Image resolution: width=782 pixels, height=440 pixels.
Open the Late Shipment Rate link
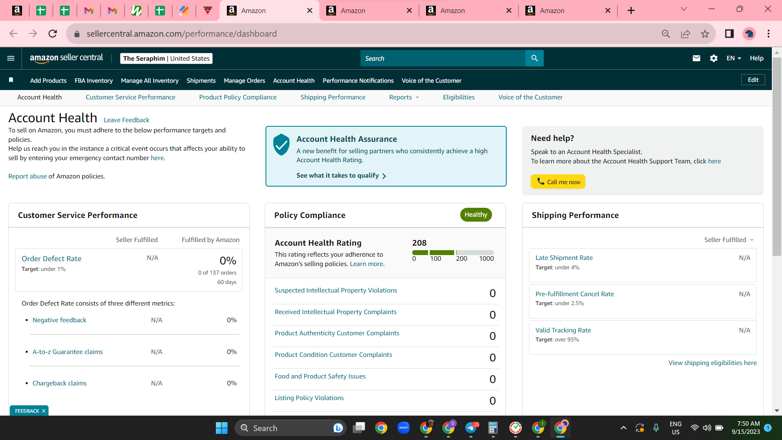[564, 258]
